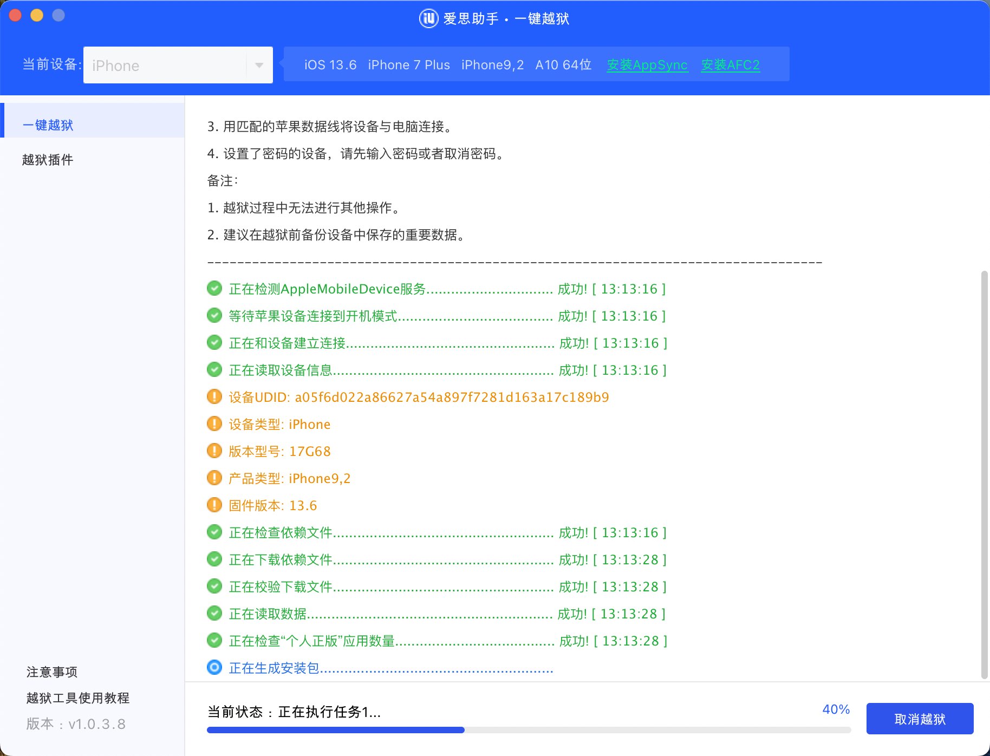Image resolution: width=990 pixels, height=756 pixels.
Task: Open the 当前设备 iPhone device dropdown
Action: click(x=178, y=65)
